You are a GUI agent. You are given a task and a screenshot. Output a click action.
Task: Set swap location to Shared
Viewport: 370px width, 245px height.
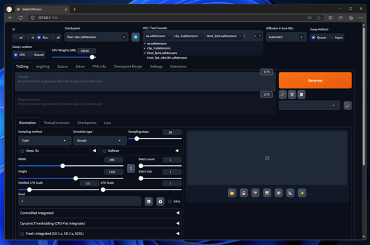tap(36, 55)
